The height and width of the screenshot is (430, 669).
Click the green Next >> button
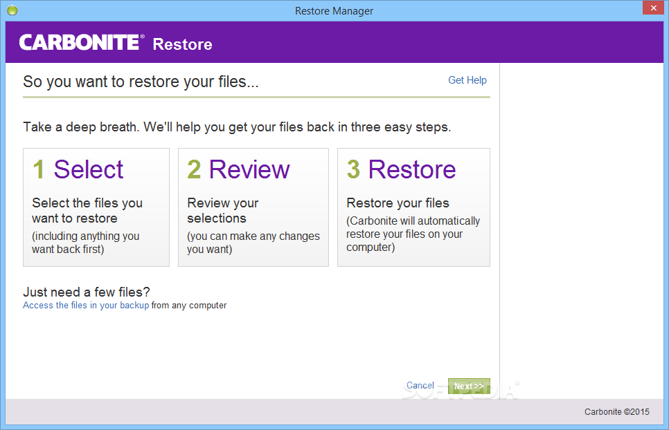tap(469, 386)
